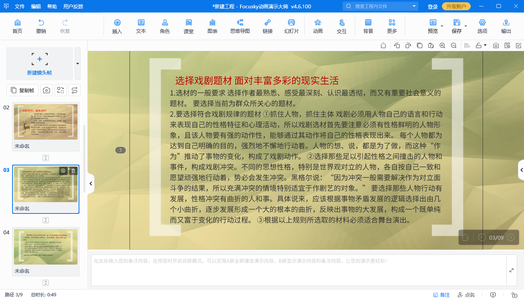The width and height of the screenshot is (524, 299).
Task: Open the 交互 interaction tool
Action: pyautogui.click(x=342, y=26)
